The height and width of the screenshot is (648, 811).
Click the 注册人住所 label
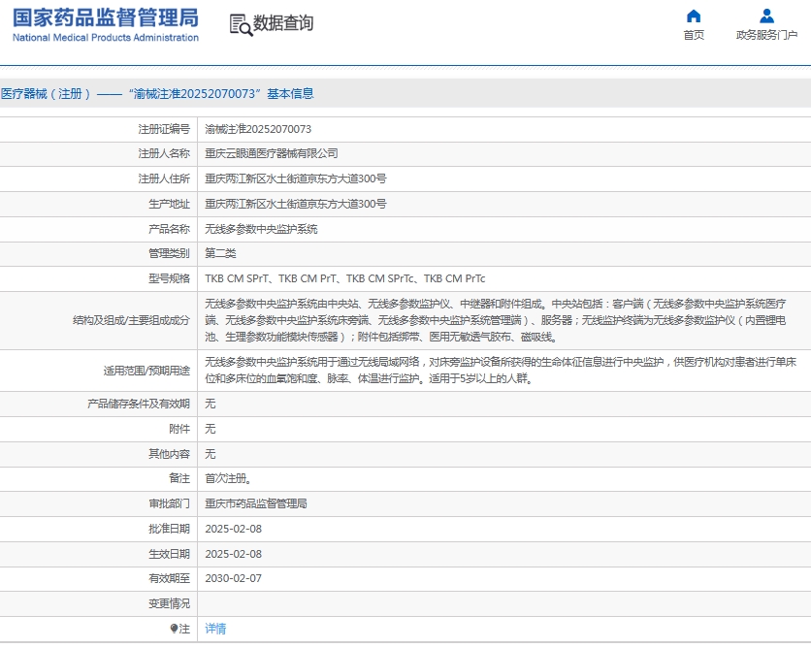pos(164,178)
